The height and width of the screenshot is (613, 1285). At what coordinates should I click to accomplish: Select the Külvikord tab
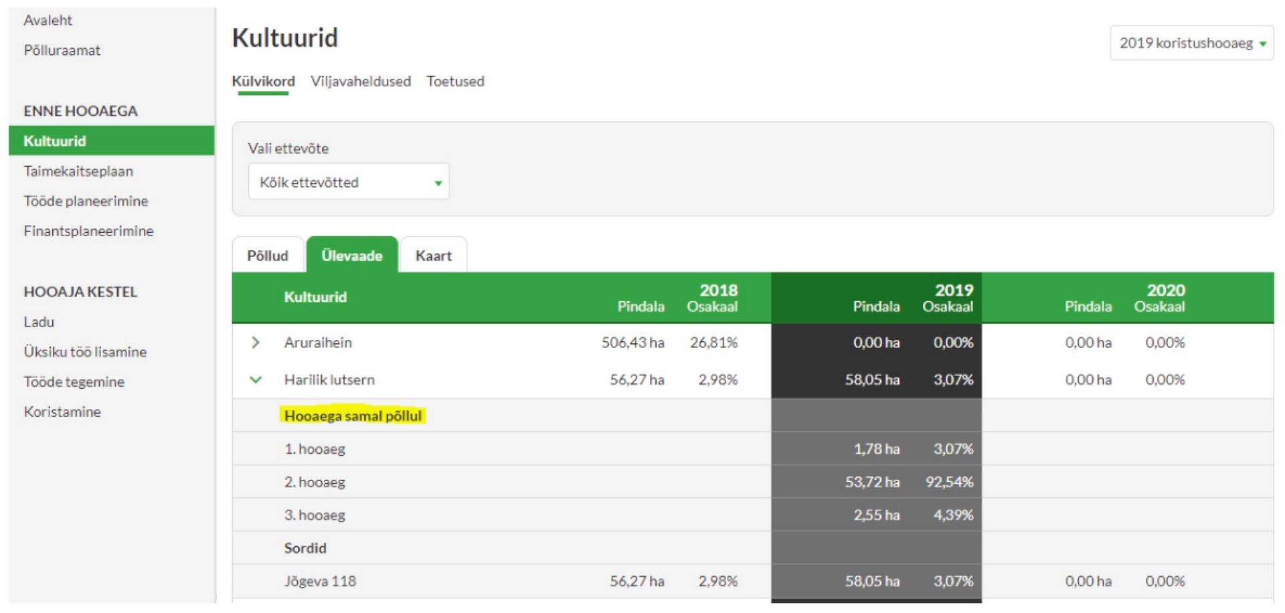point(263,82)
